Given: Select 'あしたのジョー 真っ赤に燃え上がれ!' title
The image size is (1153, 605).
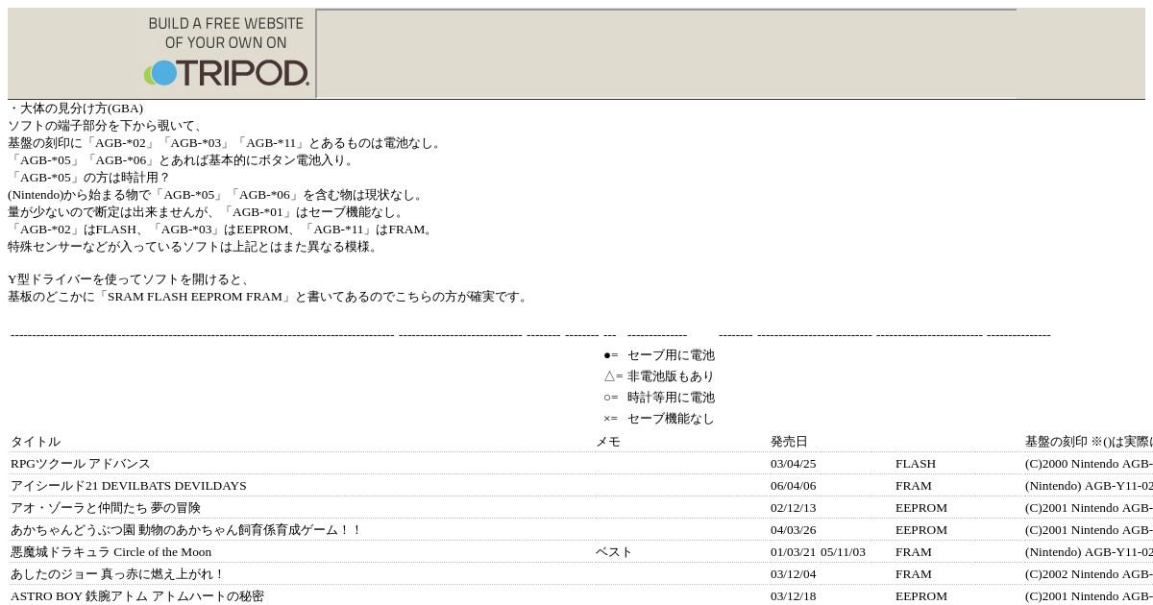Looking at the screenshot, I should (x=117, y=574).
